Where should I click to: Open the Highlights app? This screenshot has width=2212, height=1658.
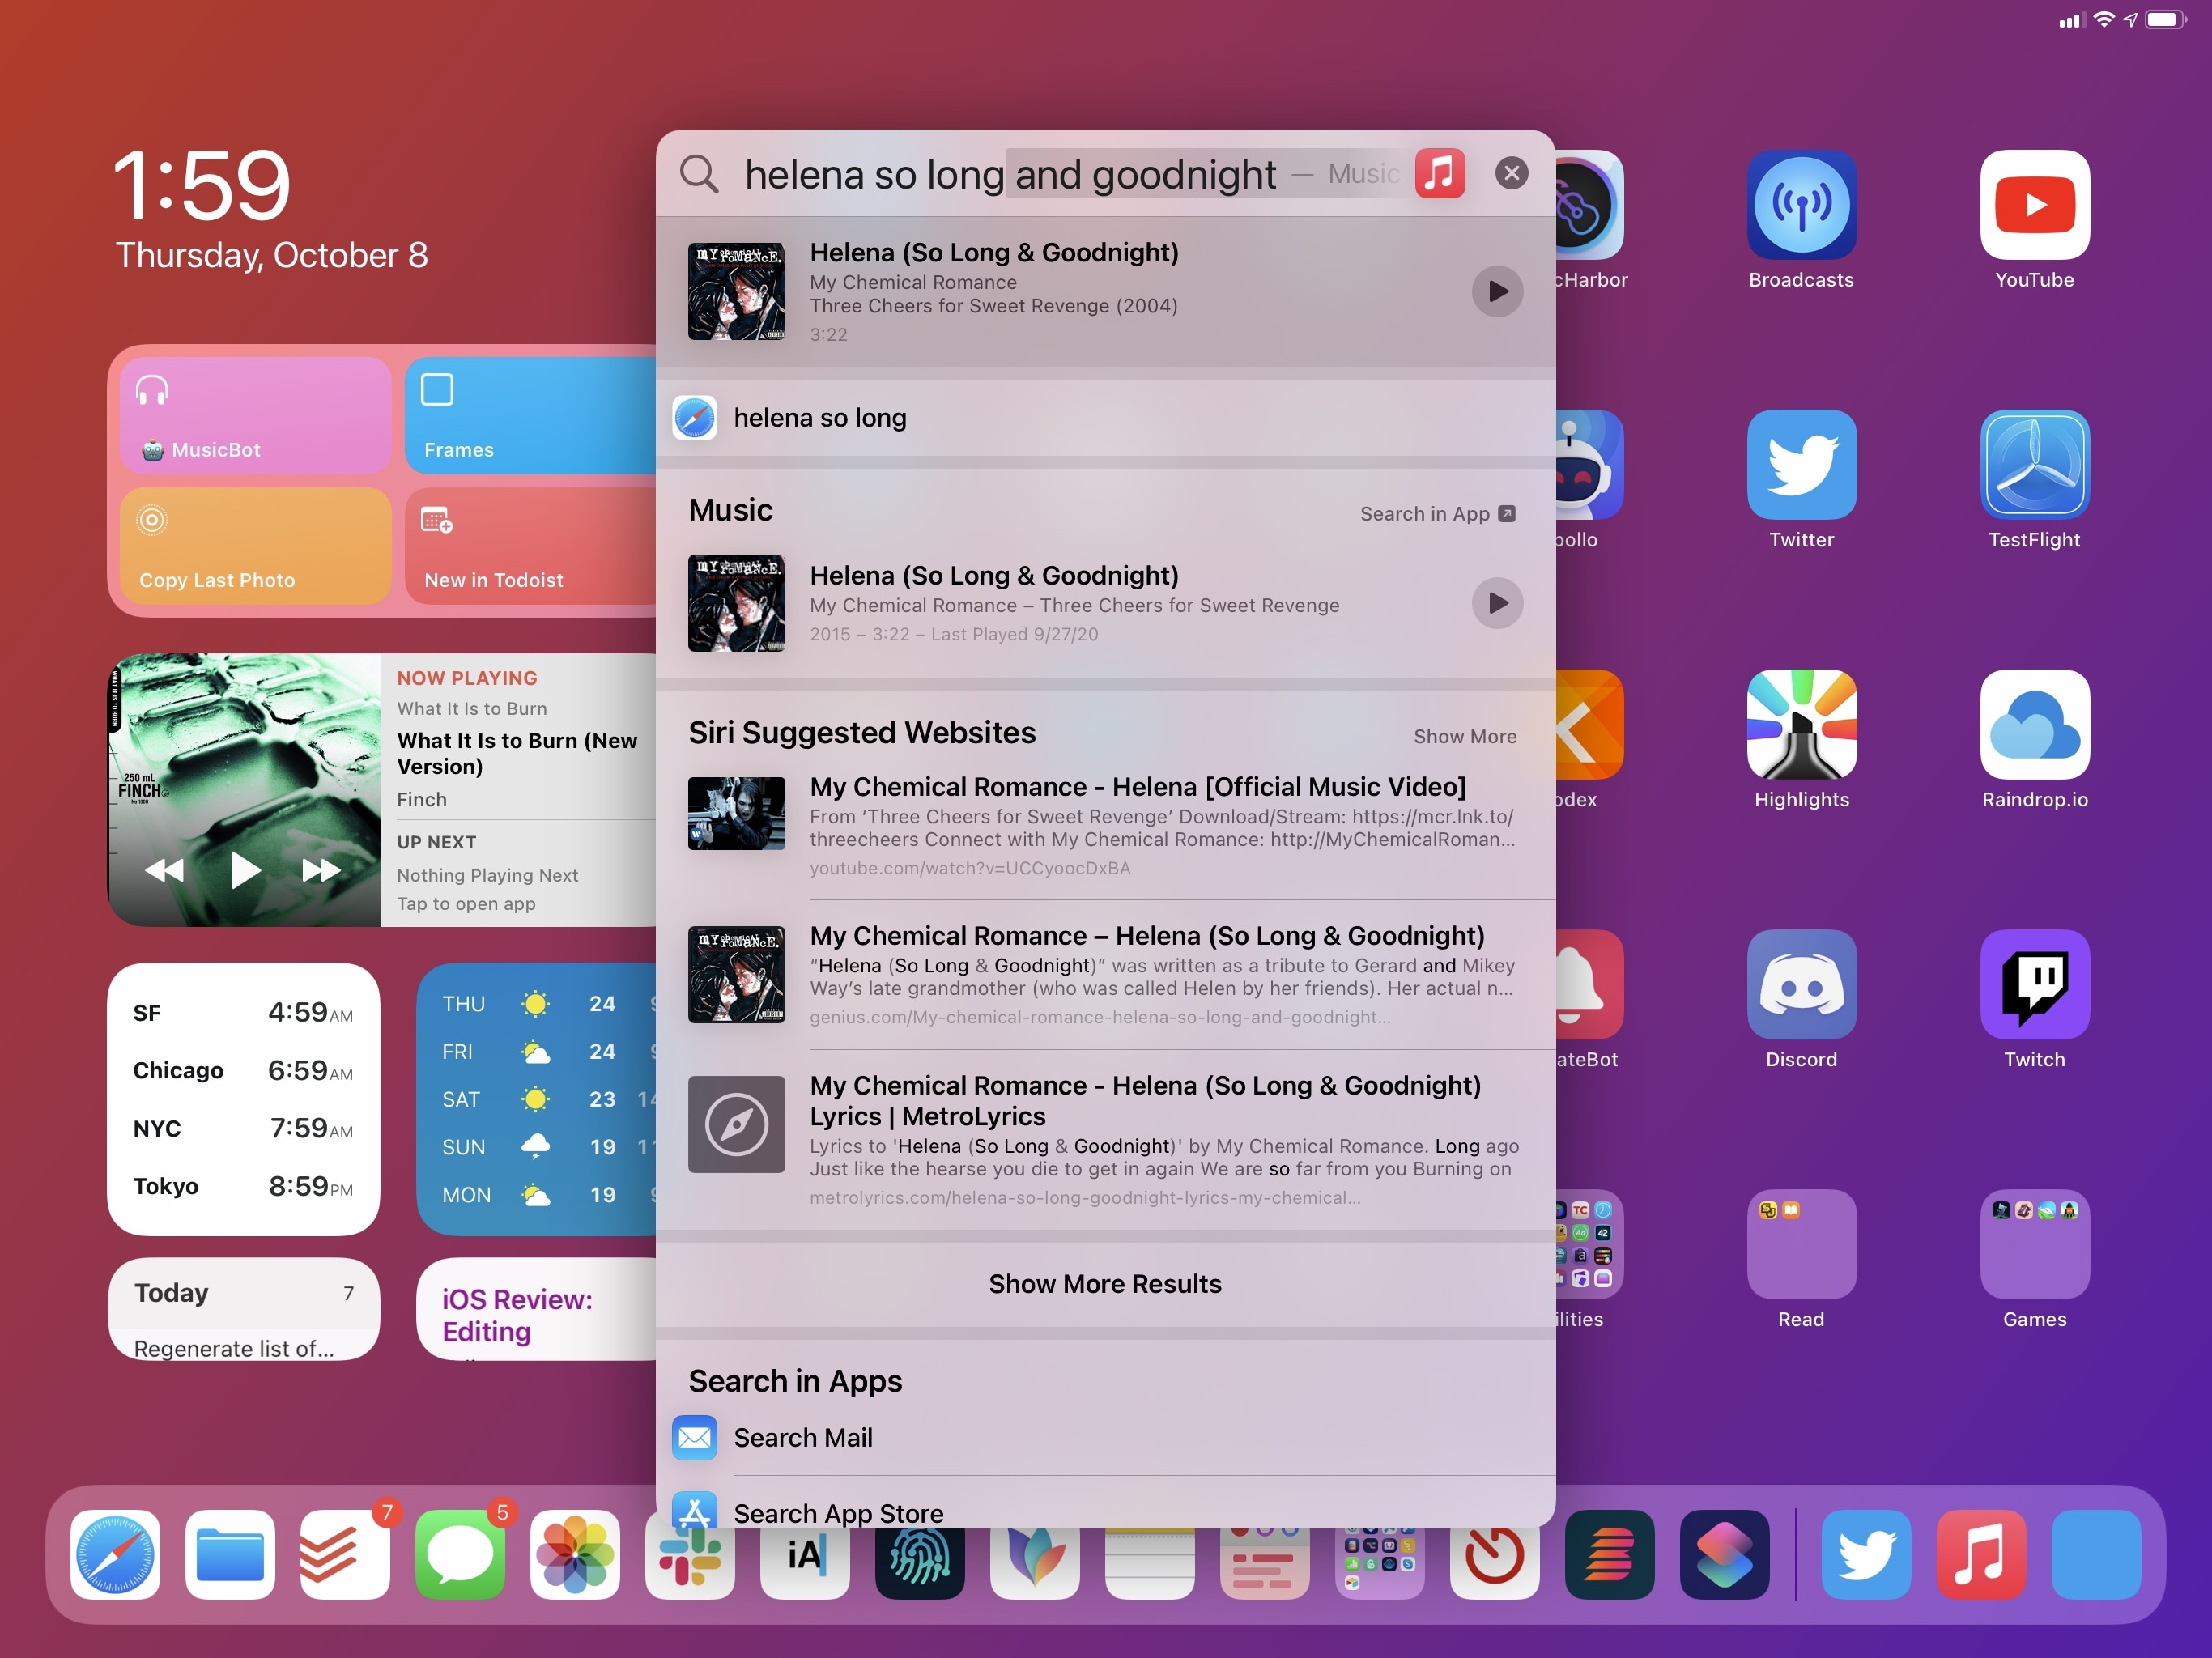click(x=1801, y=725)
